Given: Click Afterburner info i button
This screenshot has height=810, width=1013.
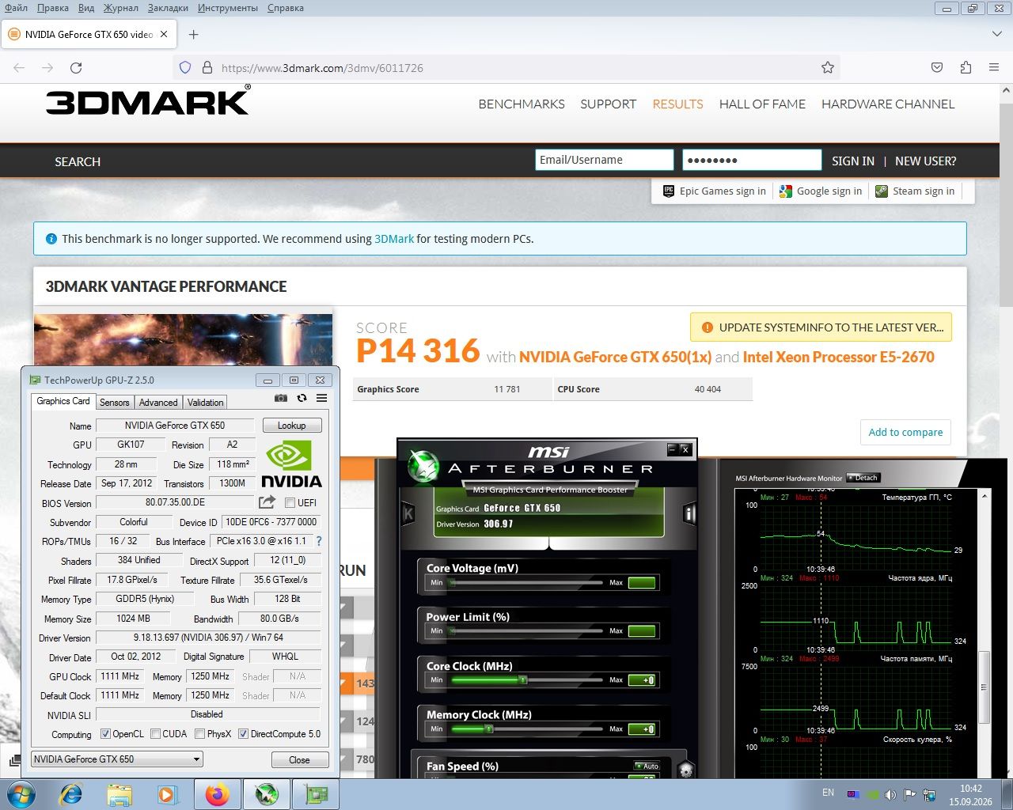Looking at the screenshot, I should tap(689, 514).
